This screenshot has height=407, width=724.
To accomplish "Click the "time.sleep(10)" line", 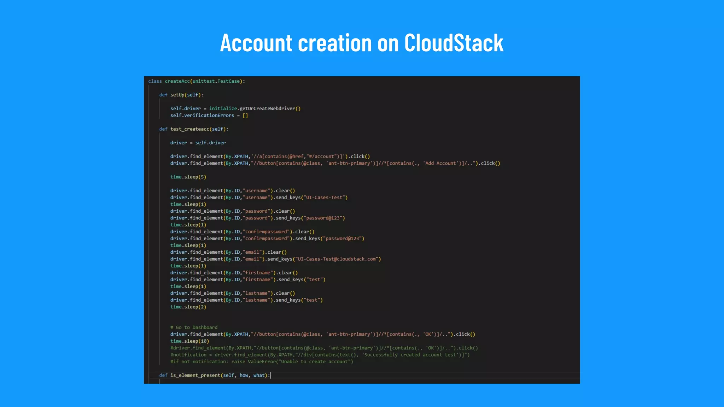I will click(189, 341).
